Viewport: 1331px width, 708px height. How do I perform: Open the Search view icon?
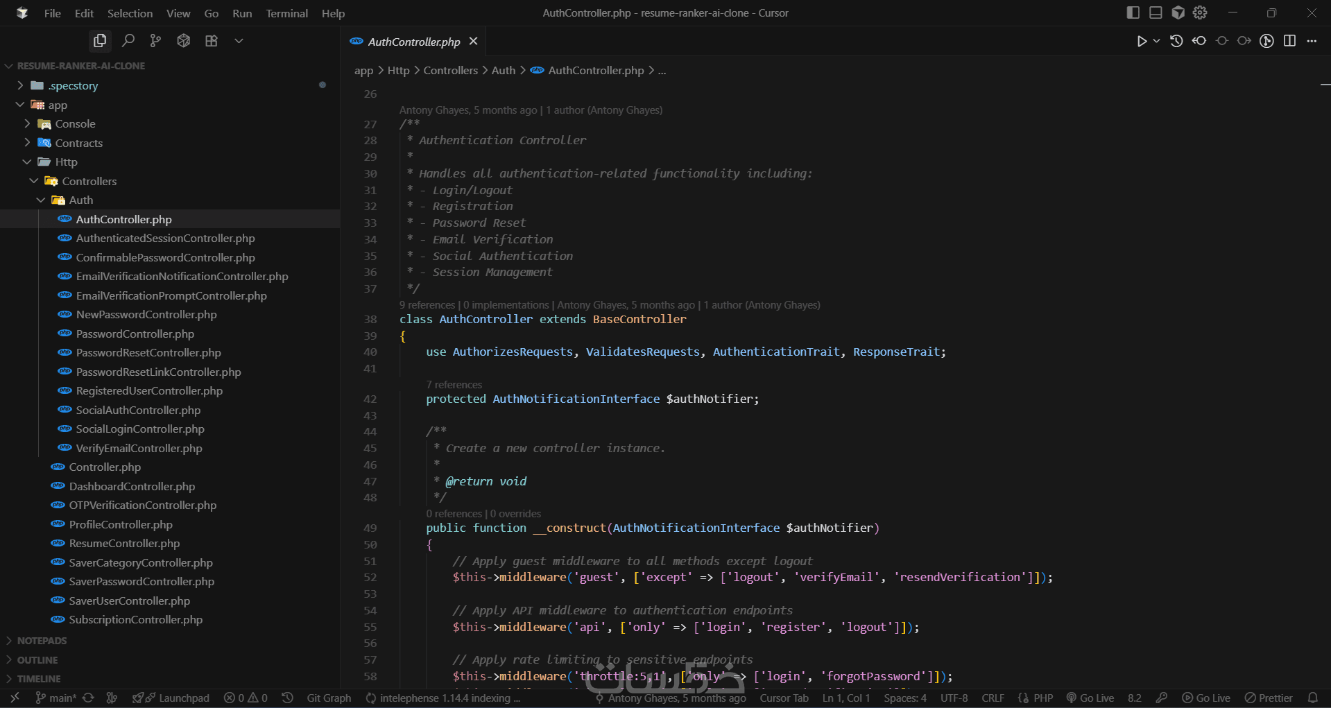coord(128,41)
